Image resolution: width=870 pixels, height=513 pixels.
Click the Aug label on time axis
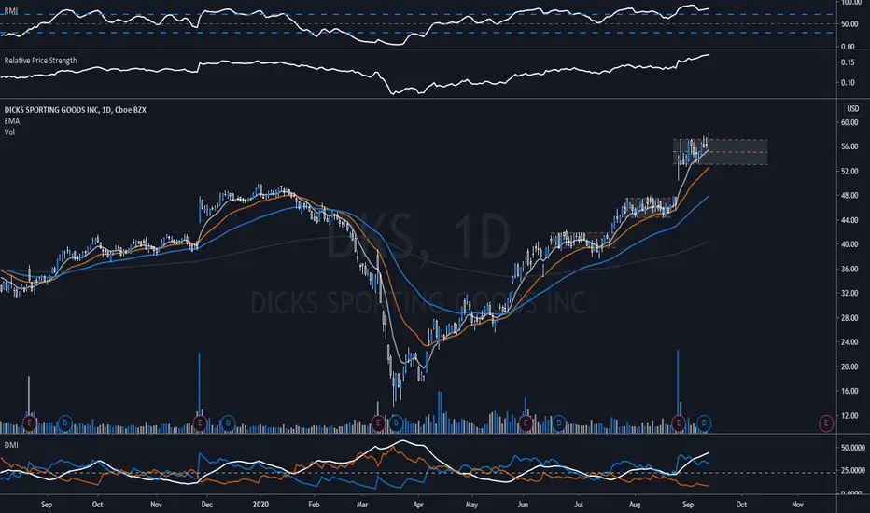coord(635,504)
